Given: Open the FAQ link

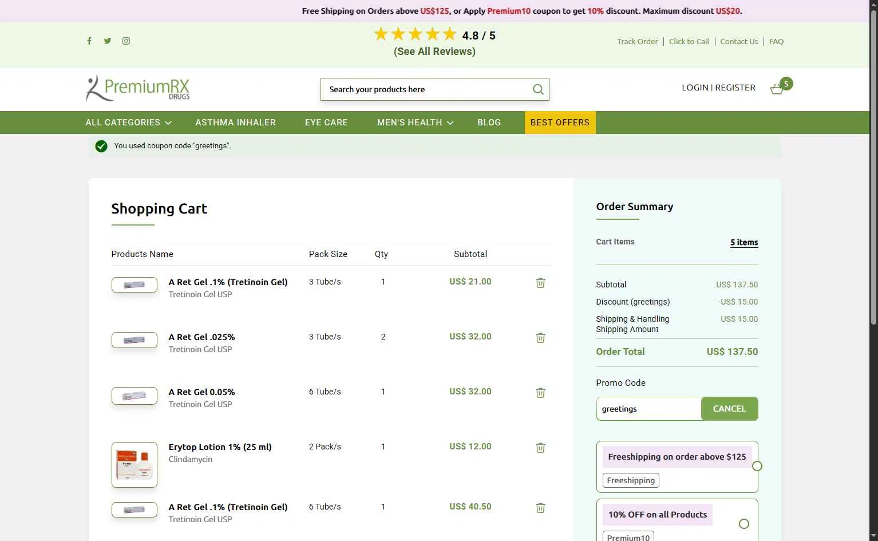Looking at the screenshot, I should (x=776, y=41).
